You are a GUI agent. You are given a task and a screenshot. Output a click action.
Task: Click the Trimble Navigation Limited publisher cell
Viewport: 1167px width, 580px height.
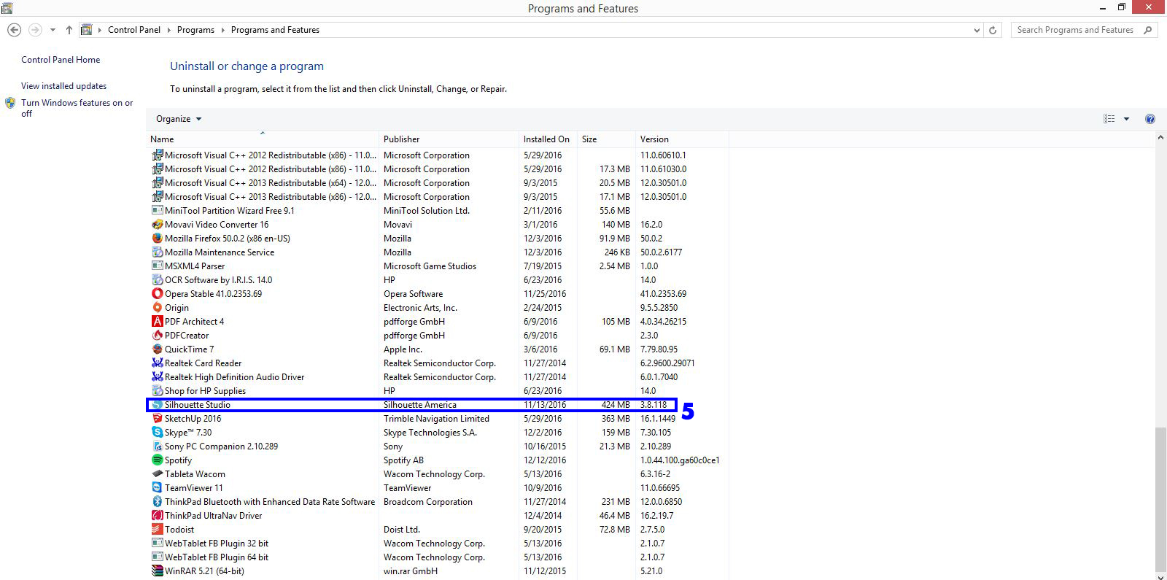coord(436,419)
